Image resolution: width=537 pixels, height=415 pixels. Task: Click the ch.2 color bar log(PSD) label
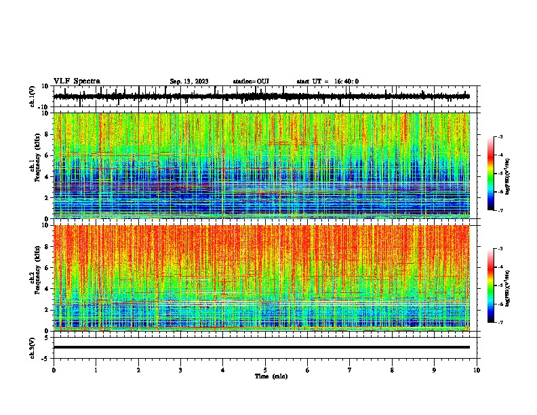pyautogui.click(x=508, y=288)
